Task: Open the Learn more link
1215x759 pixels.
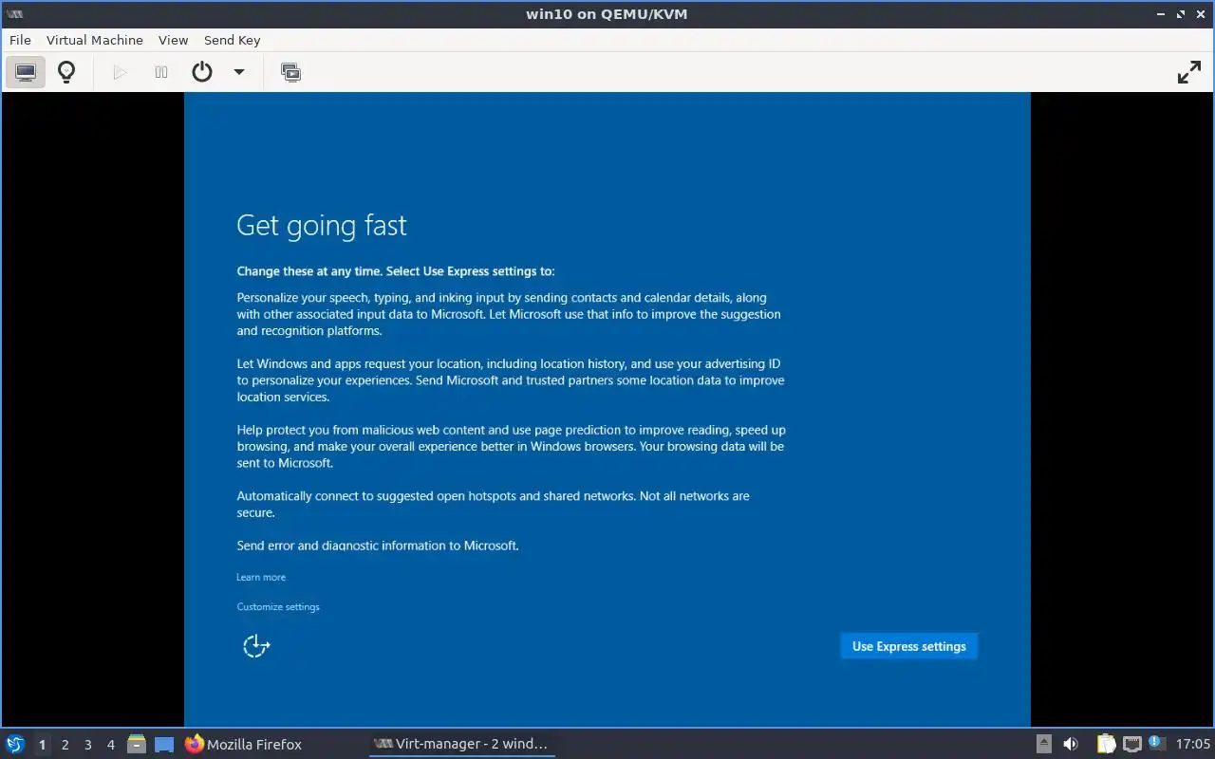Action: point(261,577)
